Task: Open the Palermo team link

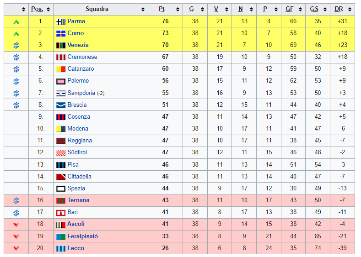Action: click(x=78, y=81)
